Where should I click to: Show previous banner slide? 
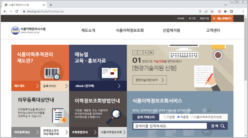coord(135,53)
